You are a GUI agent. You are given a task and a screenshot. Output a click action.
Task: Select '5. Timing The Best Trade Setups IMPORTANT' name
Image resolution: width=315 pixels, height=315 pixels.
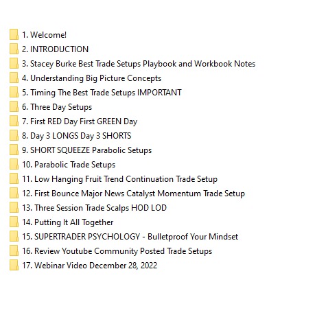[x=102, y=93]
